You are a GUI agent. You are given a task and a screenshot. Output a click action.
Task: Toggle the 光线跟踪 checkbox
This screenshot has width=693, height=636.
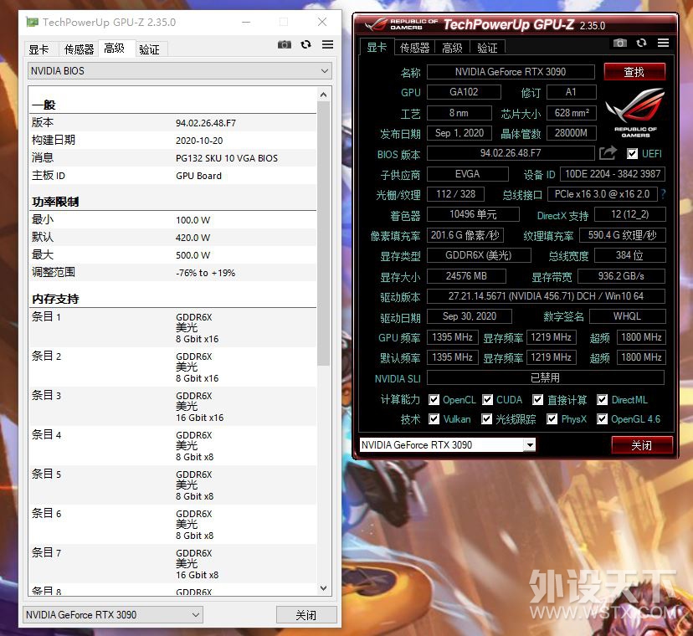point(486,419)
